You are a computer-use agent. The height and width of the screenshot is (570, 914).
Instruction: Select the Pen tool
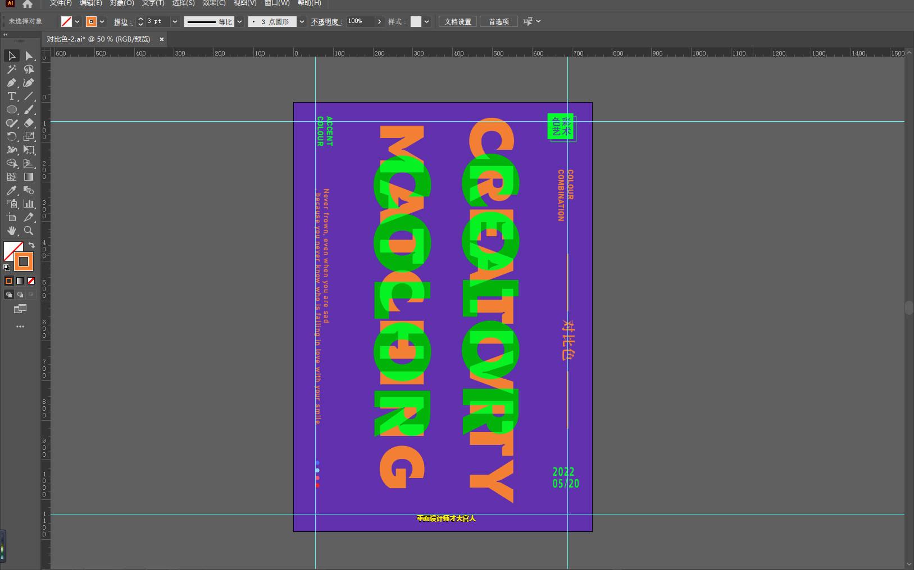11,83
